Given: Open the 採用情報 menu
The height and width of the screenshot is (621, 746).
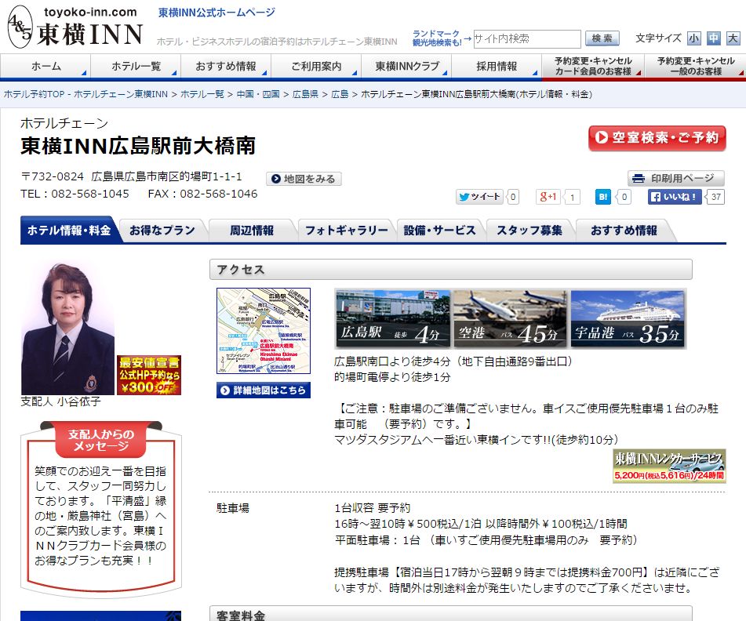Looking at the screenshot, I should (x=497, y=66).
